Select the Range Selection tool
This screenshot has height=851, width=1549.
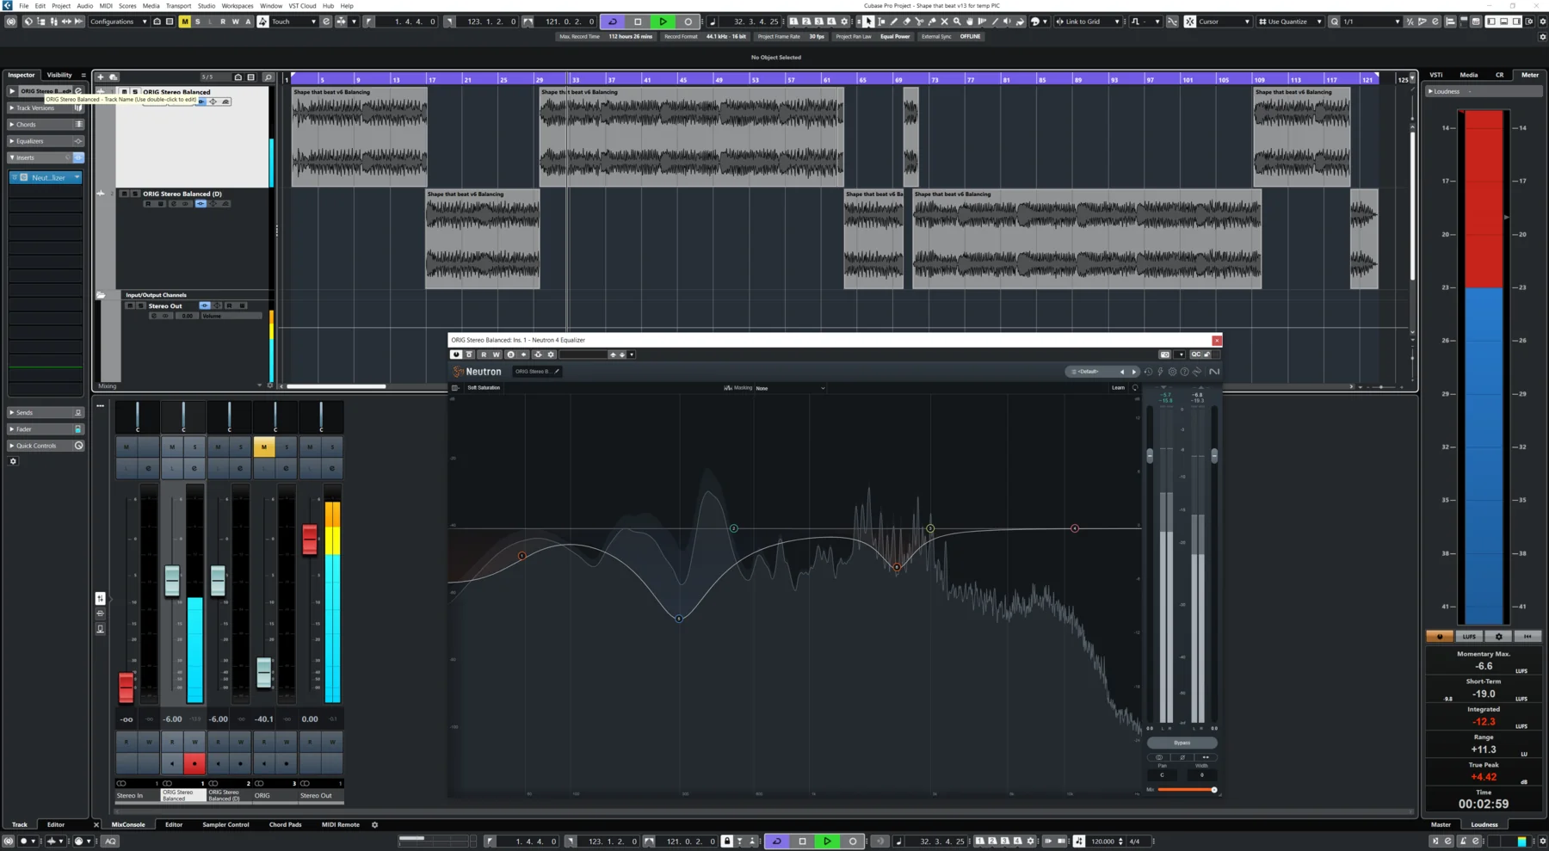pos(881,22)
